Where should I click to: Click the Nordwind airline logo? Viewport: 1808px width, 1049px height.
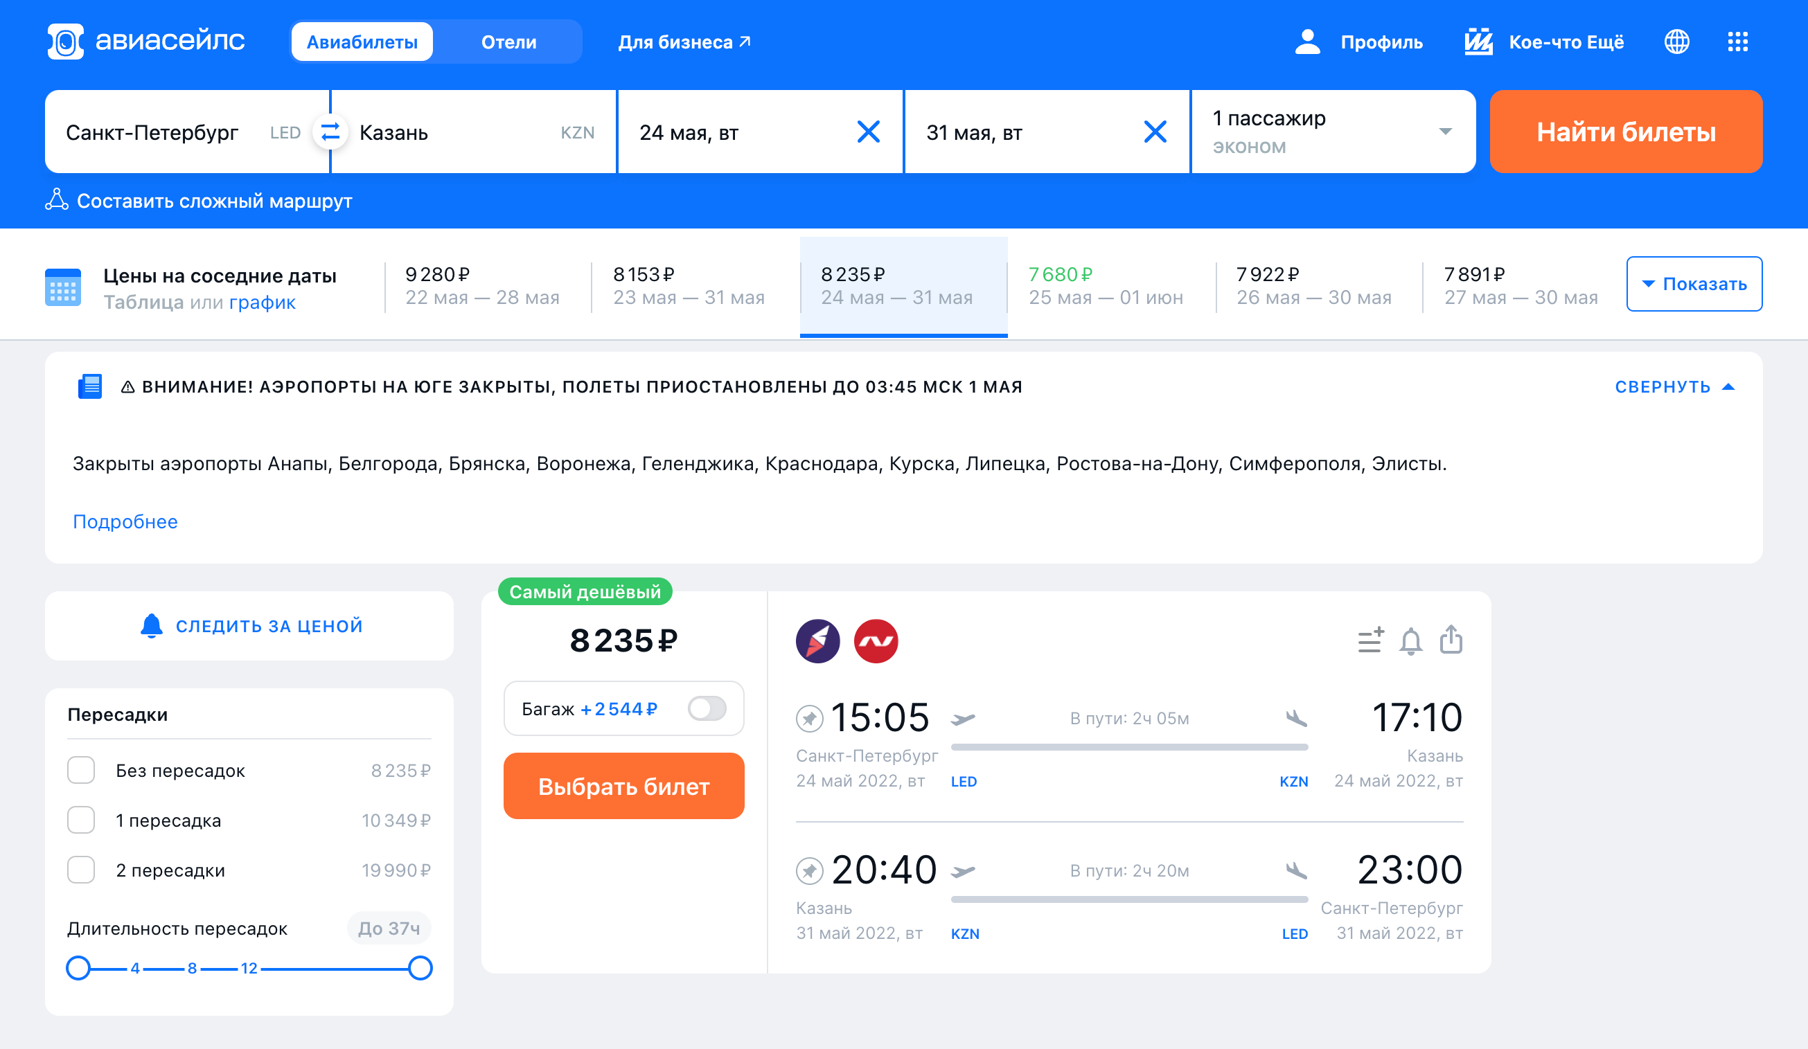[x=876, y=641]
